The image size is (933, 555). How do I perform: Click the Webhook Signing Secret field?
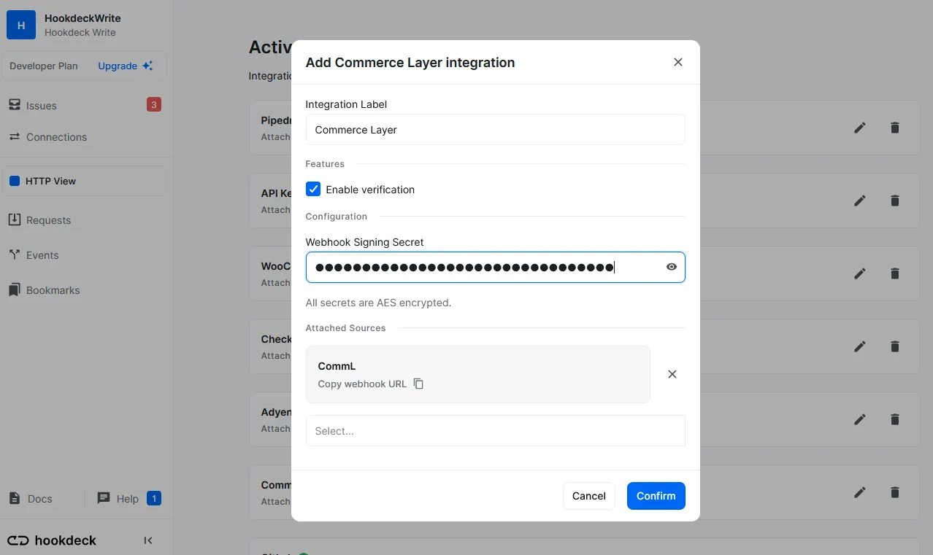click(x=495, y=267)
